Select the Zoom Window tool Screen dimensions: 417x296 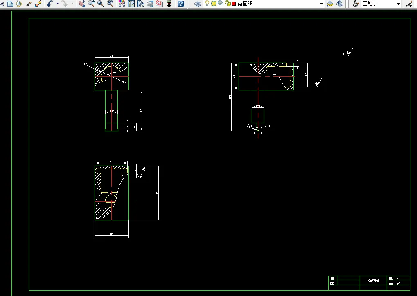click(101, 4)
